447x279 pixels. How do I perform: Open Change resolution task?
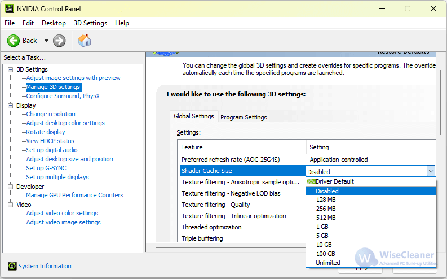[51, 114]
